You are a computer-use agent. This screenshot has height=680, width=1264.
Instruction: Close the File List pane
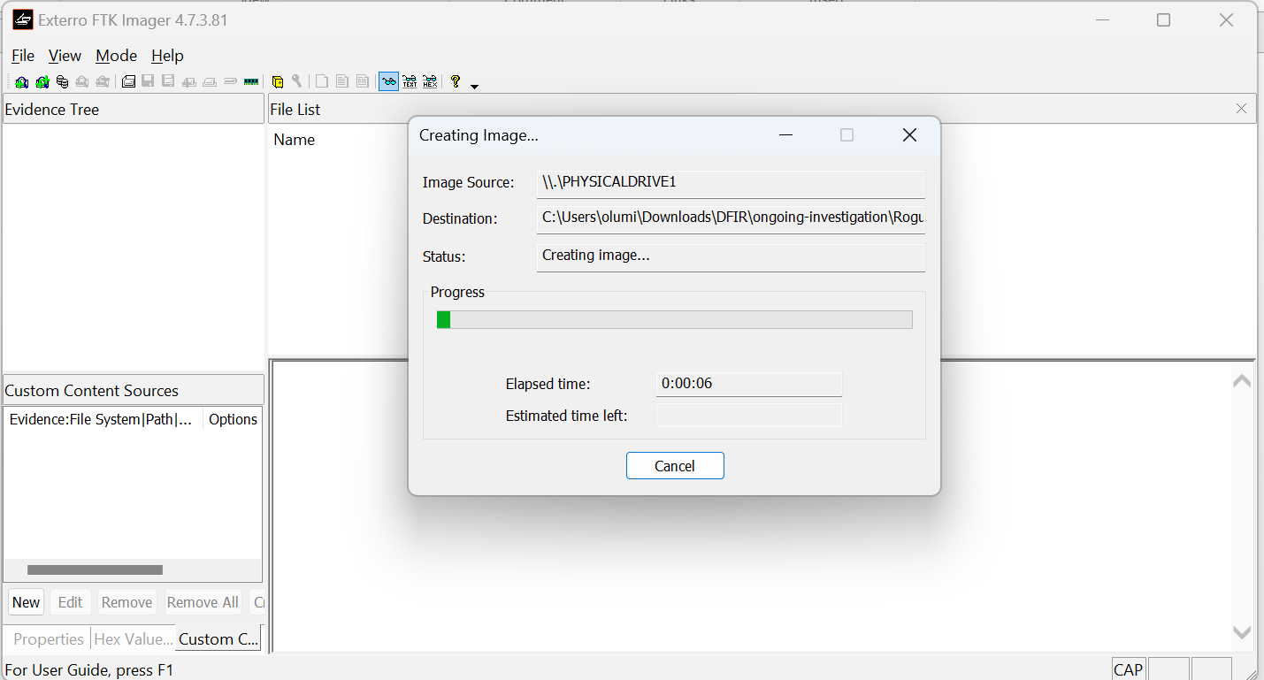click(1241, 109)
